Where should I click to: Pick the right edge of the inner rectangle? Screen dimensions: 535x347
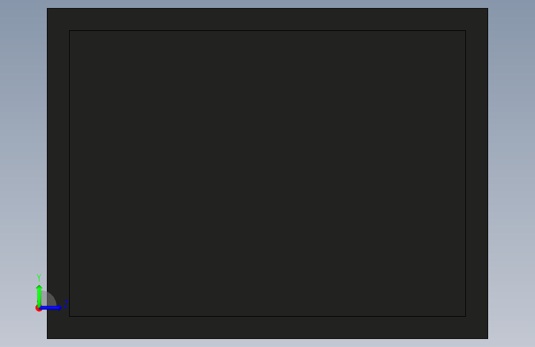465,173
